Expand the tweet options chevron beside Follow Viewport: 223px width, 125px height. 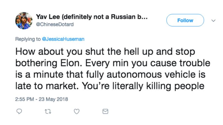click(213, 21)
